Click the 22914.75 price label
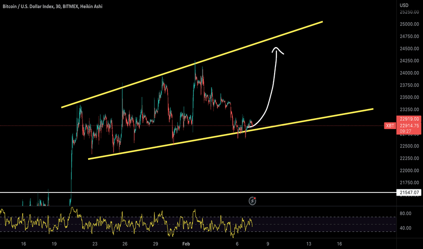The height and width of the screenshot is (249, 423). click(409, 125)
